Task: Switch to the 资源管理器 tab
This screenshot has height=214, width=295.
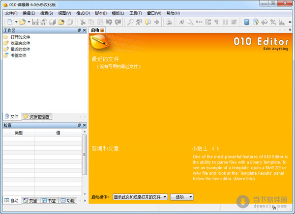Action: coord(37,117)
